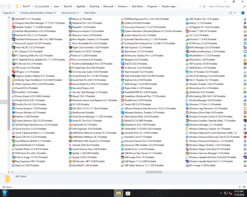Click the horizontal scrollbar right arrow
The height and width of the screenshot is (197, 247).
pos(246,172)
